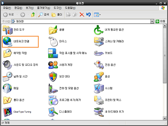Image resolution: width=168 pixels, height=126 pixels.
Task: Open the 네트워크 연결 globe icon
Action: pyautogui.click(x=8, y=42)
